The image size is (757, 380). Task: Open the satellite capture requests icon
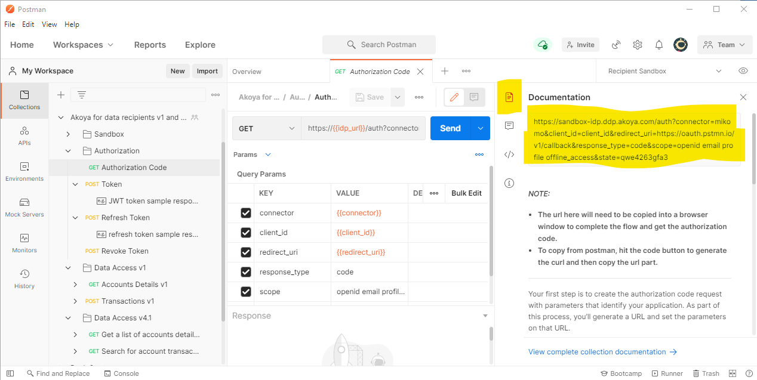617,45
